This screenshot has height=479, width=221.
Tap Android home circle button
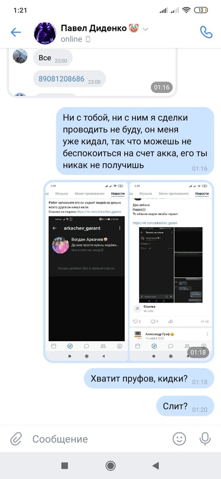110,466
